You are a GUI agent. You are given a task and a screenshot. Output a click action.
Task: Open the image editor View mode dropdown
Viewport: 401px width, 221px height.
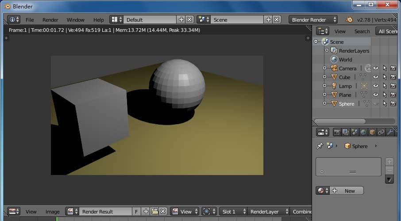(185, 212)
